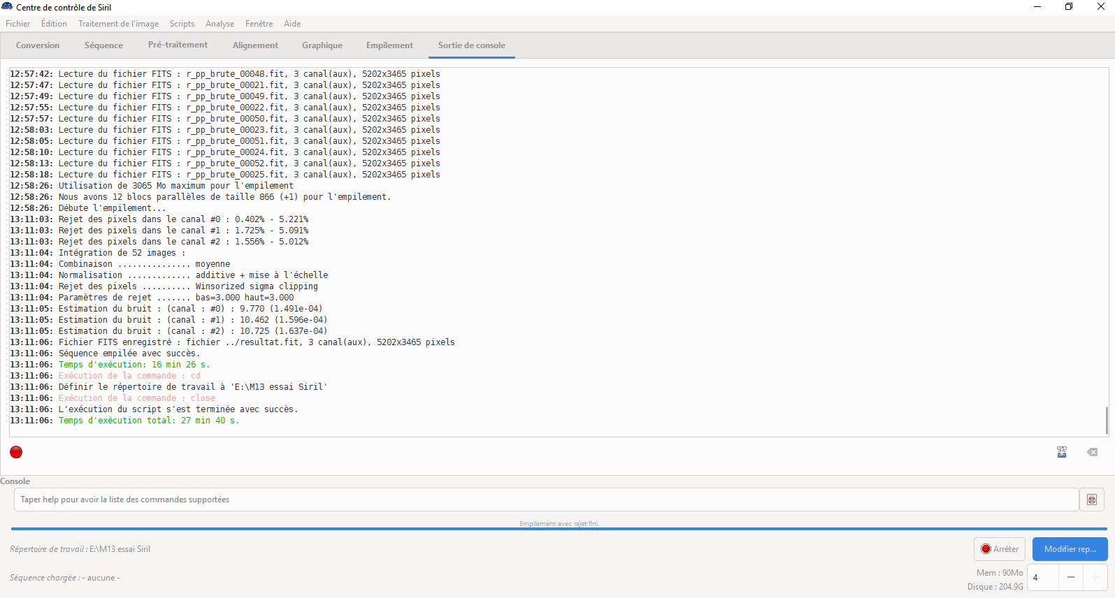
Task: Focus the thread count field showing 4
Action: point(1043,578)
